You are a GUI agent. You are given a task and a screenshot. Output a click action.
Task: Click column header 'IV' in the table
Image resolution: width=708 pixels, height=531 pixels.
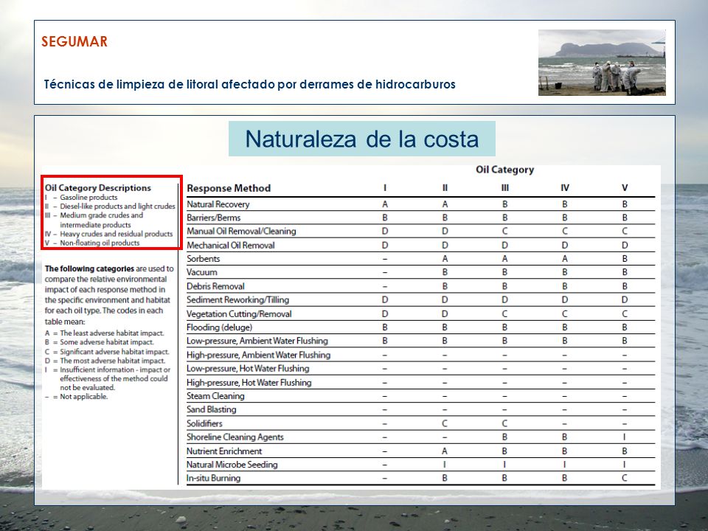(x=565, y=188)
